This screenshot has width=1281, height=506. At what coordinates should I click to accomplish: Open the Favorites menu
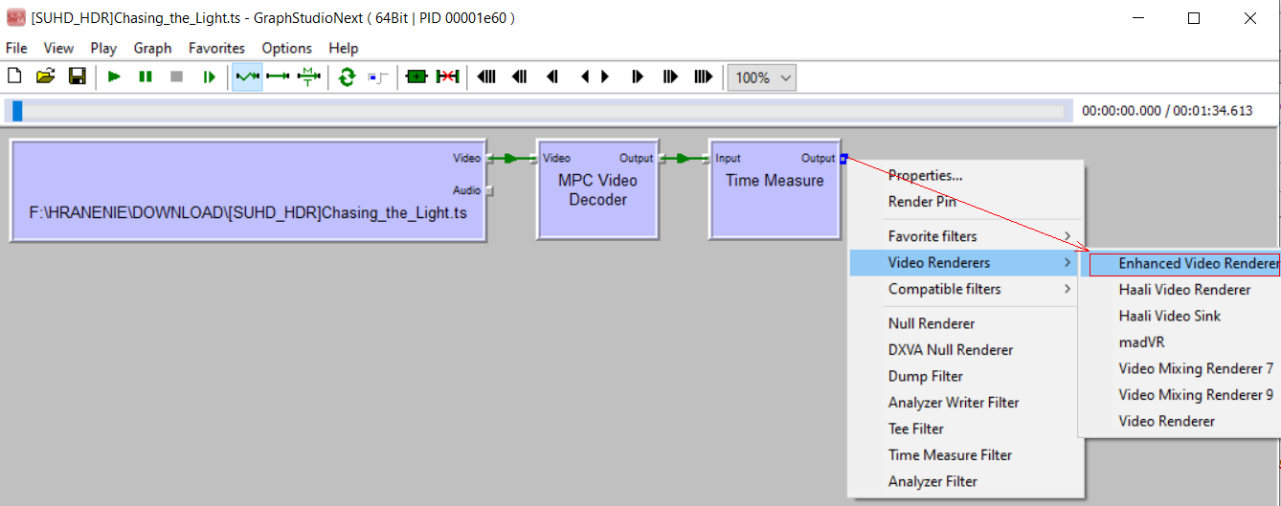(216, 48)
